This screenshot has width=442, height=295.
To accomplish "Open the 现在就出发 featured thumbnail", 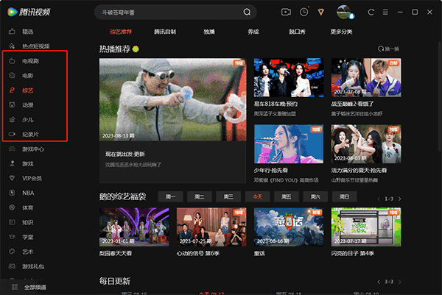I will tap(172, 99).
